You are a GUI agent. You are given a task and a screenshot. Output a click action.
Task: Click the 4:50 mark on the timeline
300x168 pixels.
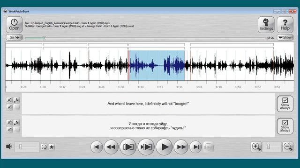click(238, 87)
